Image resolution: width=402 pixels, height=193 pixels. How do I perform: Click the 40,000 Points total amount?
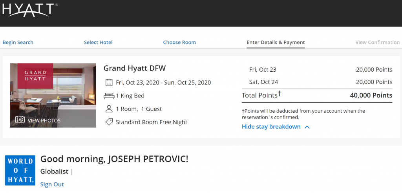click(371, 96)
